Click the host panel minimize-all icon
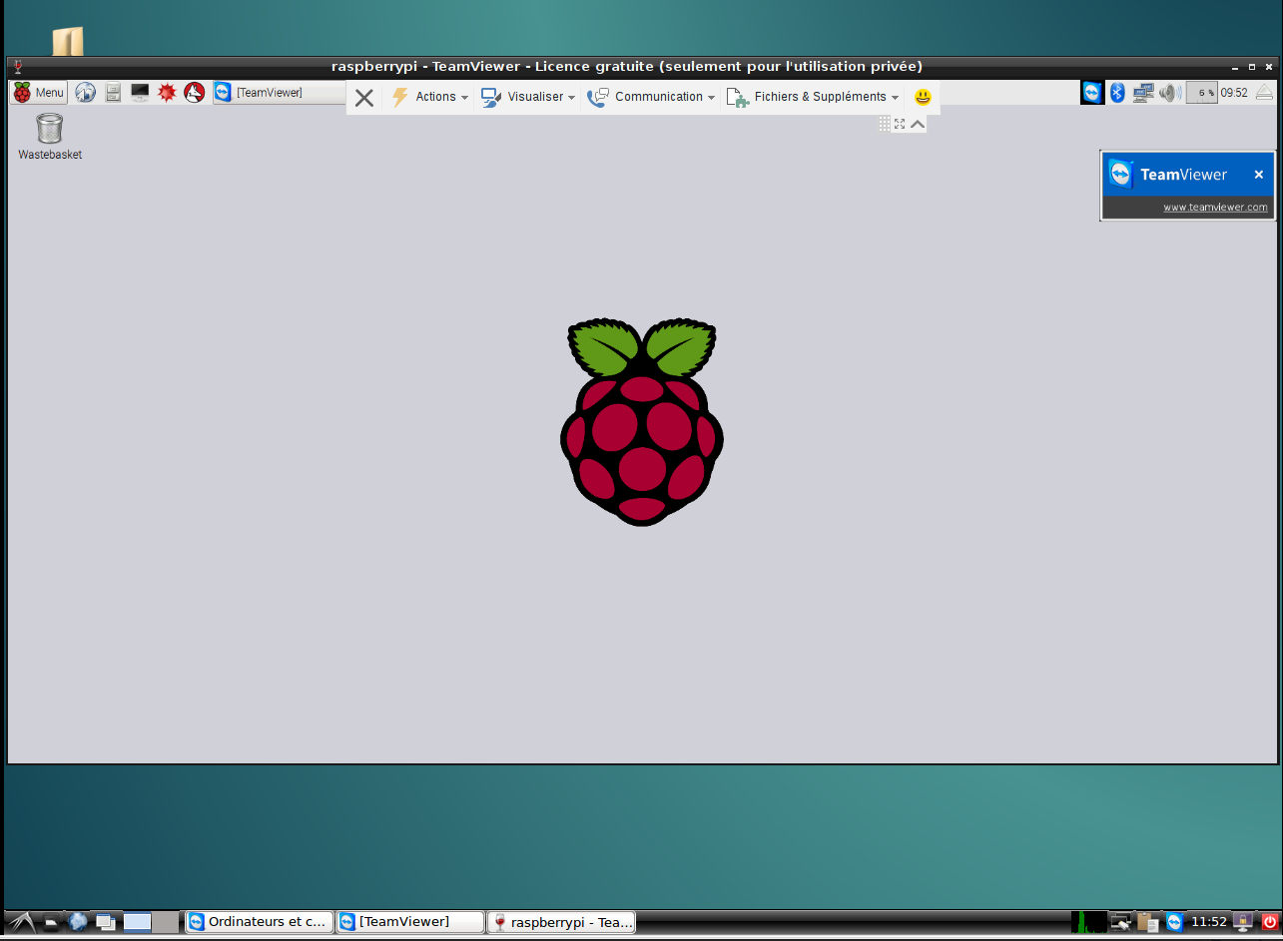Viewport: 1283px width, 941px height. [x=51, y=923]
